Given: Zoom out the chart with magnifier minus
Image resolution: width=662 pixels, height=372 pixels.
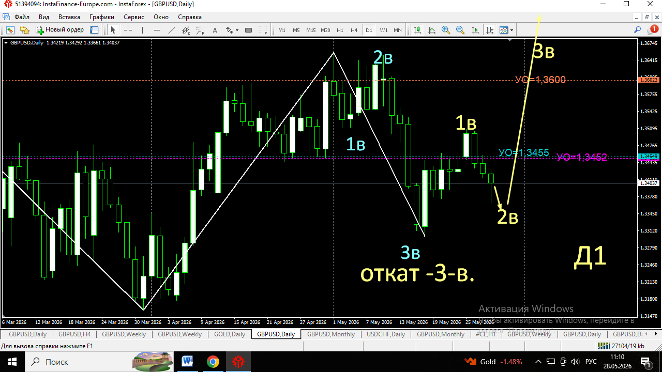Looking at the screenshot, I should click(460, 30).
